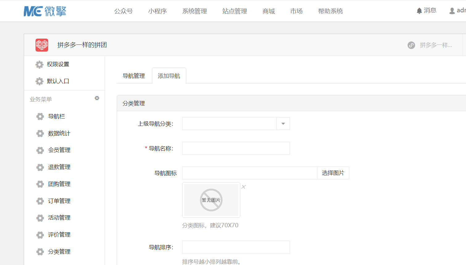The height and width of the screenshot is (265, 466).
Task: Focus the 导航名称 input field
Action: click(236, 148)
